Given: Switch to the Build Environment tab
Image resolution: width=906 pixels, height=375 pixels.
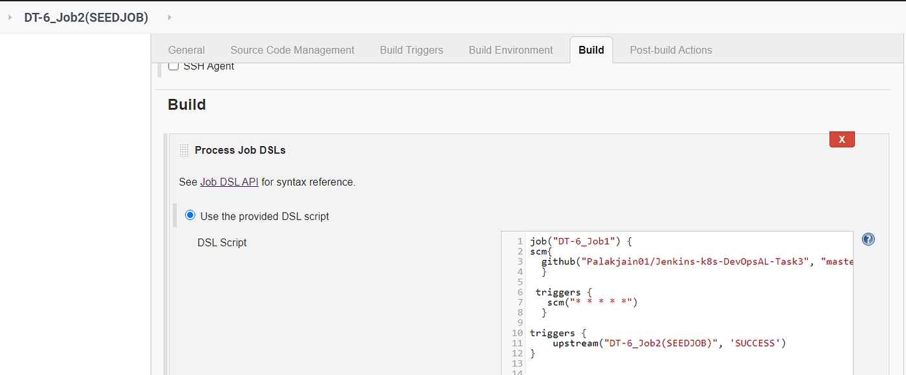Looking at the screenshot, I should click(511, 50).
